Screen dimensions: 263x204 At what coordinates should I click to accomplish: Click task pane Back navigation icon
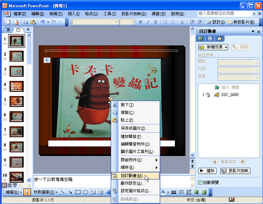(201, 38)
